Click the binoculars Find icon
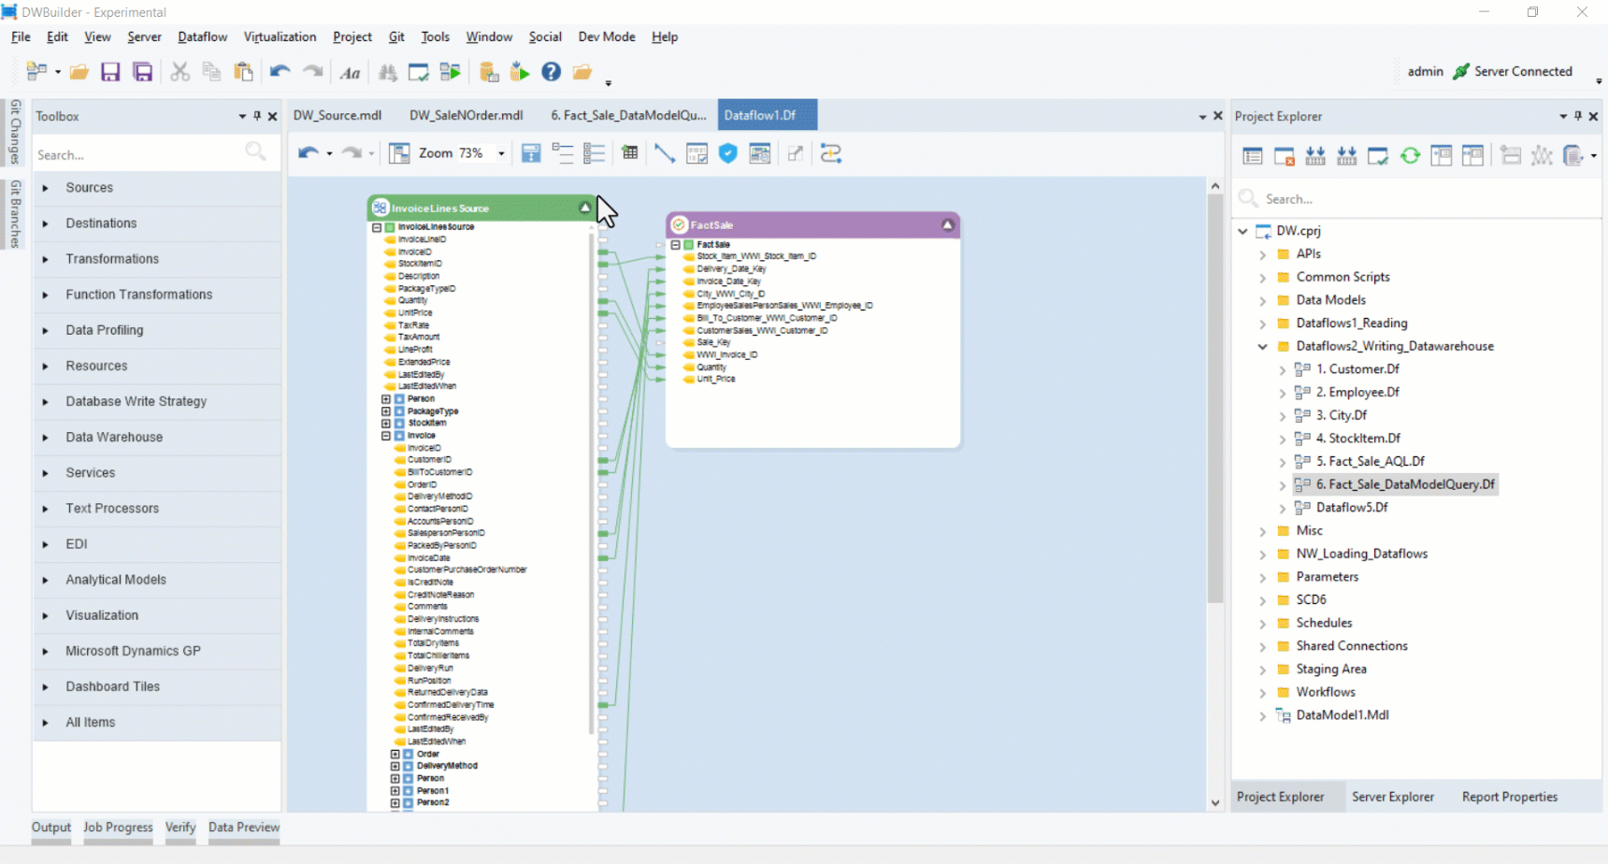The width and height of the screenshot is (1608, 864). [387, 72]
